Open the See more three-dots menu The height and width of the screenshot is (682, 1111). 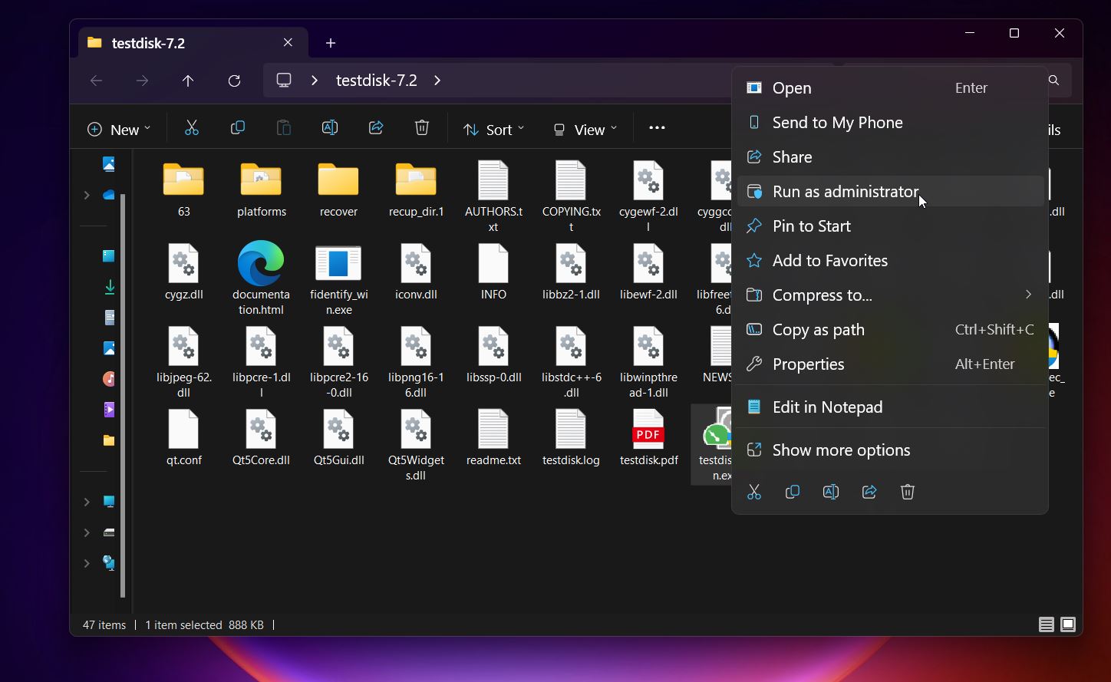coord(657,128)
